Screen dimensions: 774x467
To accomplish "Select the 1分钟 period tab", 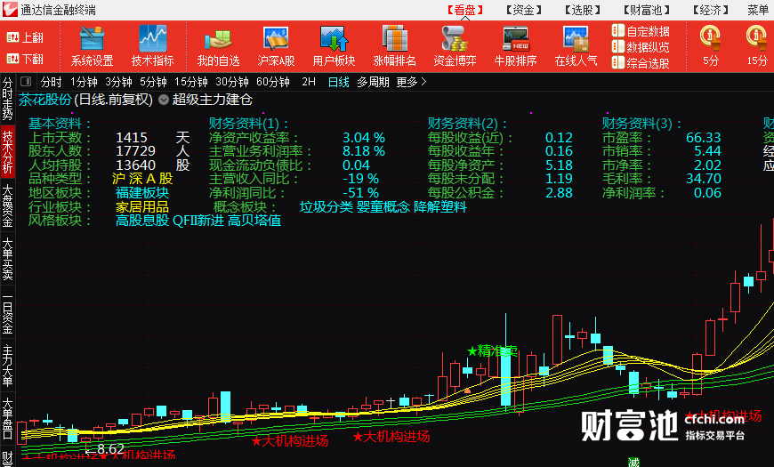I will [x=84, y=82].
